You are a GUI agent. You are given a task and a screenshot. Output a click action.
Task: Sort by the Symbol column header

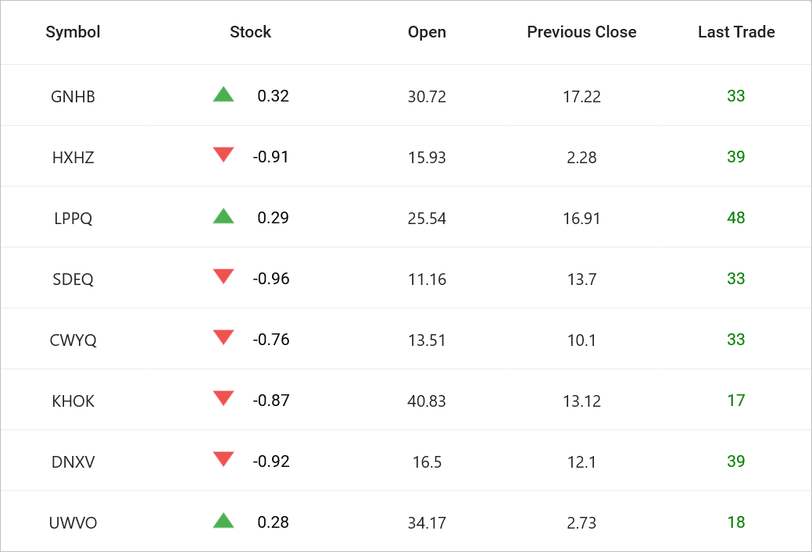tap(73, 32)
